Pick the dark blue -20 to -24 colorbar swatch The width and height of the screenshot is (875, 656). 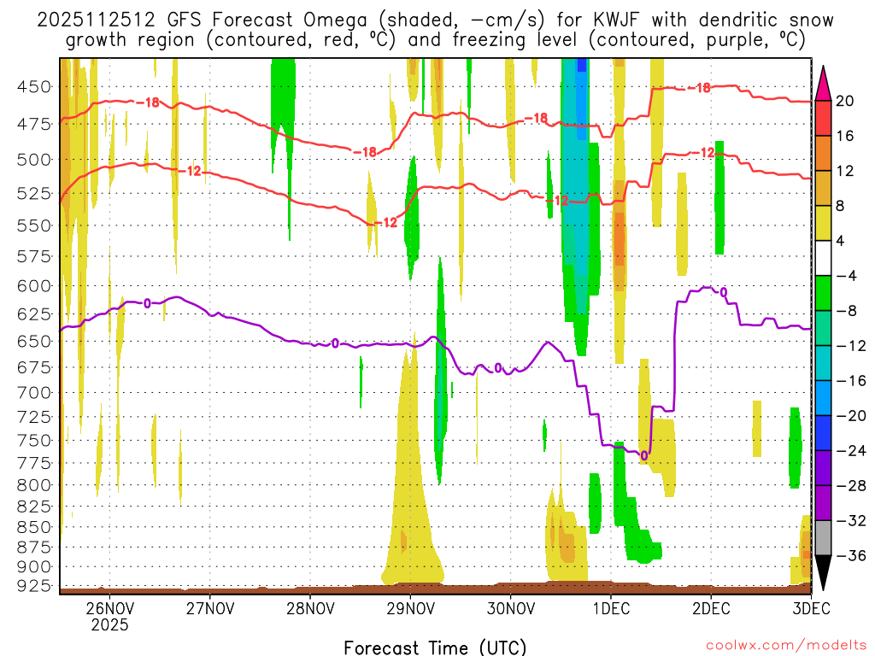(x=823, y=433)
